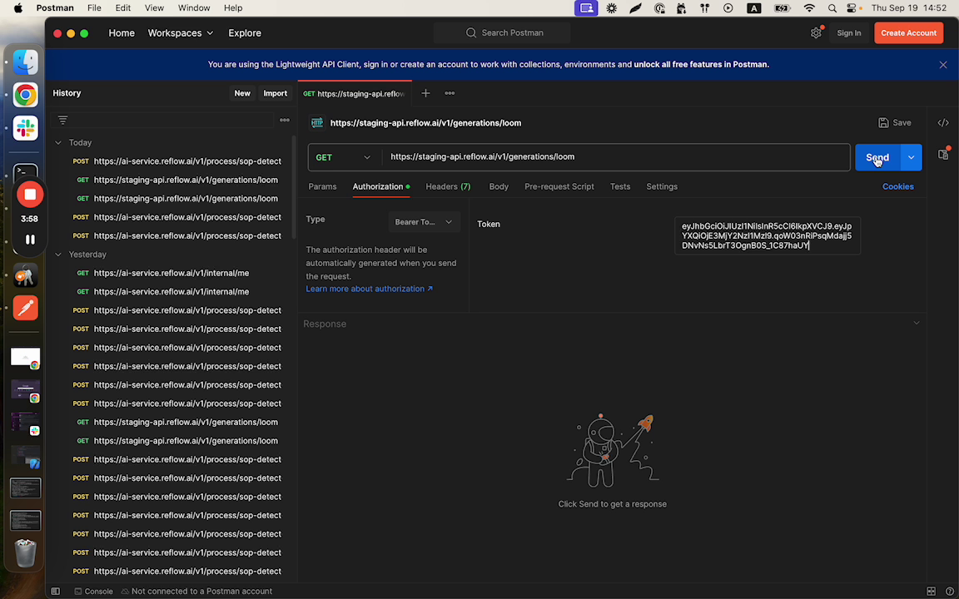Collapse the Today history group
959x599 pixels.
coord(58,143)
